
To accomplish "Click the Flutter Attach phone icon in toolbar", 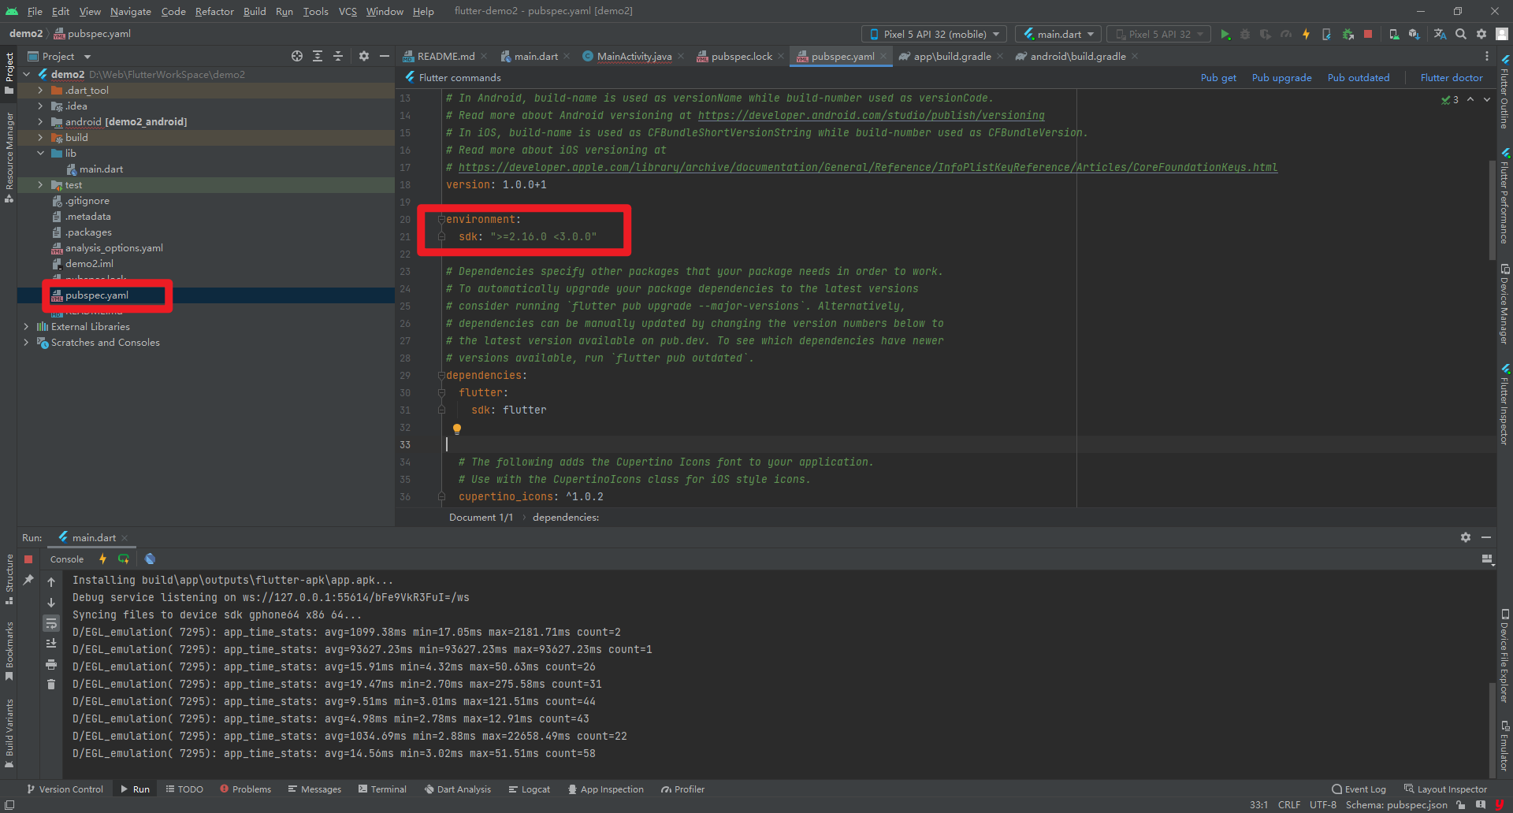I will (x=1326, y=34).
